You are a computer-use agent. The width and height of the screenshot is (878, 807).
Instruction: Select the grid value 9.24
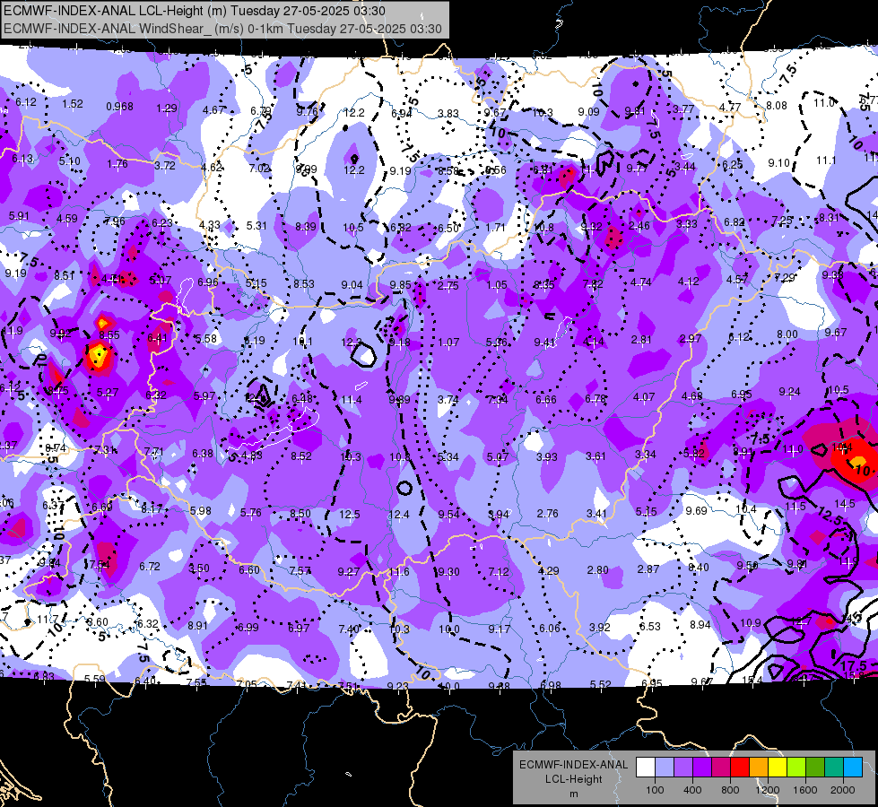click(789, 392)
